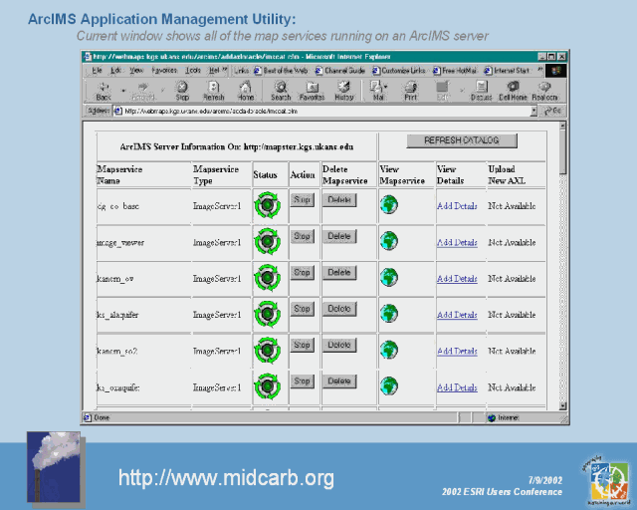View mapservice globe for image_viewer row

(389, 241)
